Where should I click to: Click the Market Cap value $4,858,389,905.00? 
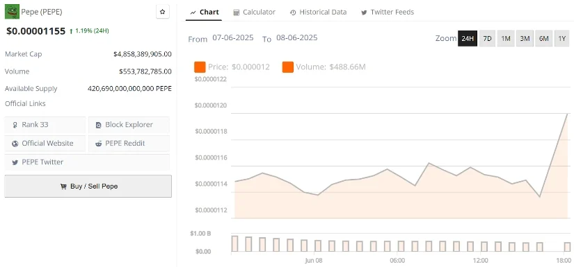click(143, 54)
